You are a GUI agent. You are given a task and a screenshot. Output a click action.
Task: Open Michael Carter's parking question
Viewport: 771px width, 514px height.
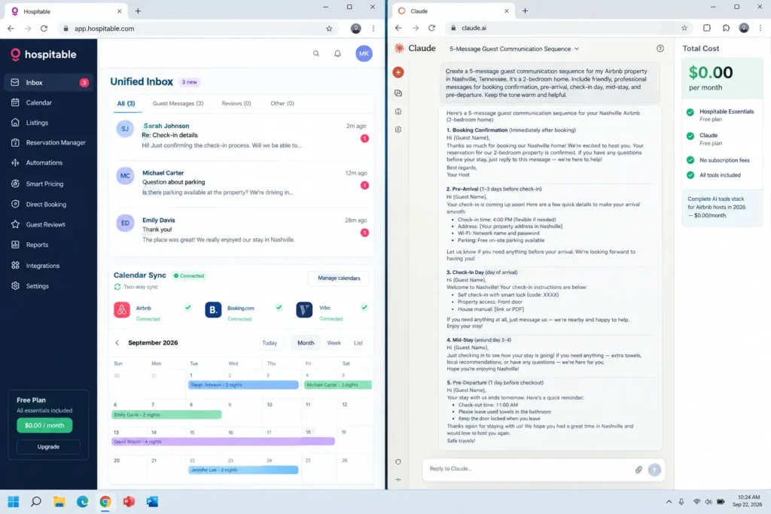click(x=242, y=182)
